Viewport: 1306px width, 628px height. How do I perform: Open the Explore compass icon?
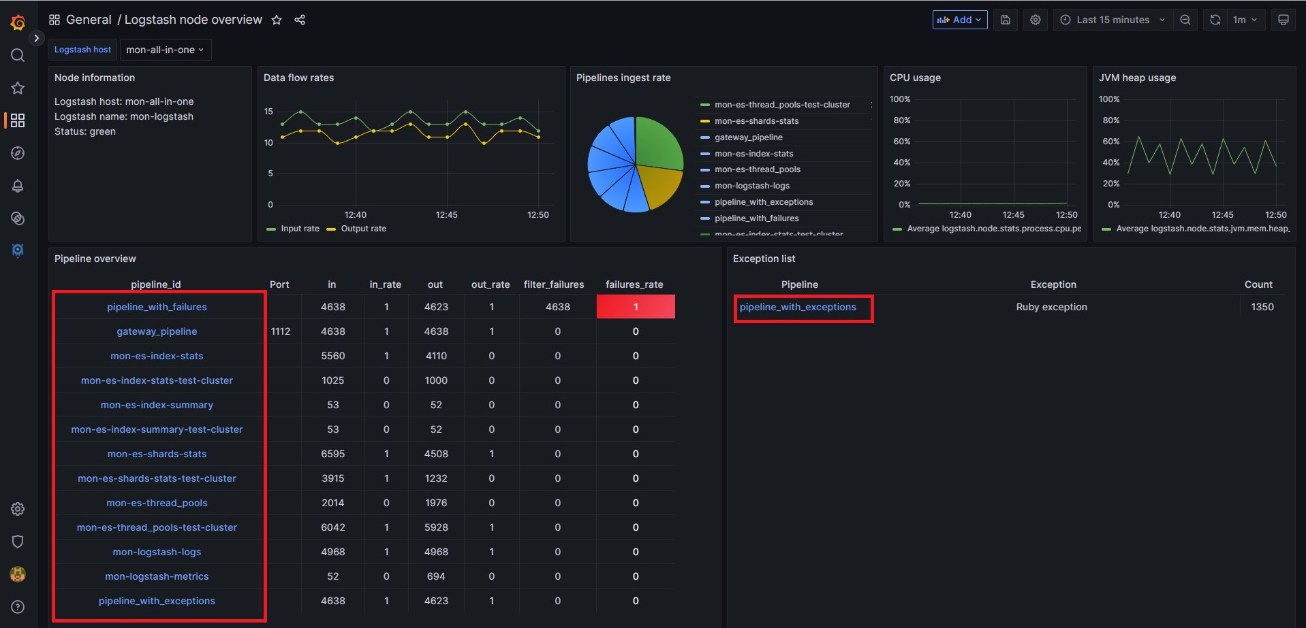coord(18,153)
